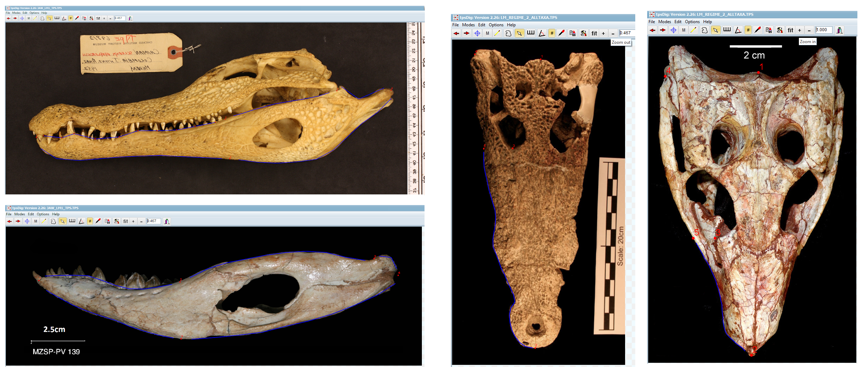This screenshot has height=367, width=863.
Task: Go to previous specimen in the 2 cm skull window
Action: (652, 30)
